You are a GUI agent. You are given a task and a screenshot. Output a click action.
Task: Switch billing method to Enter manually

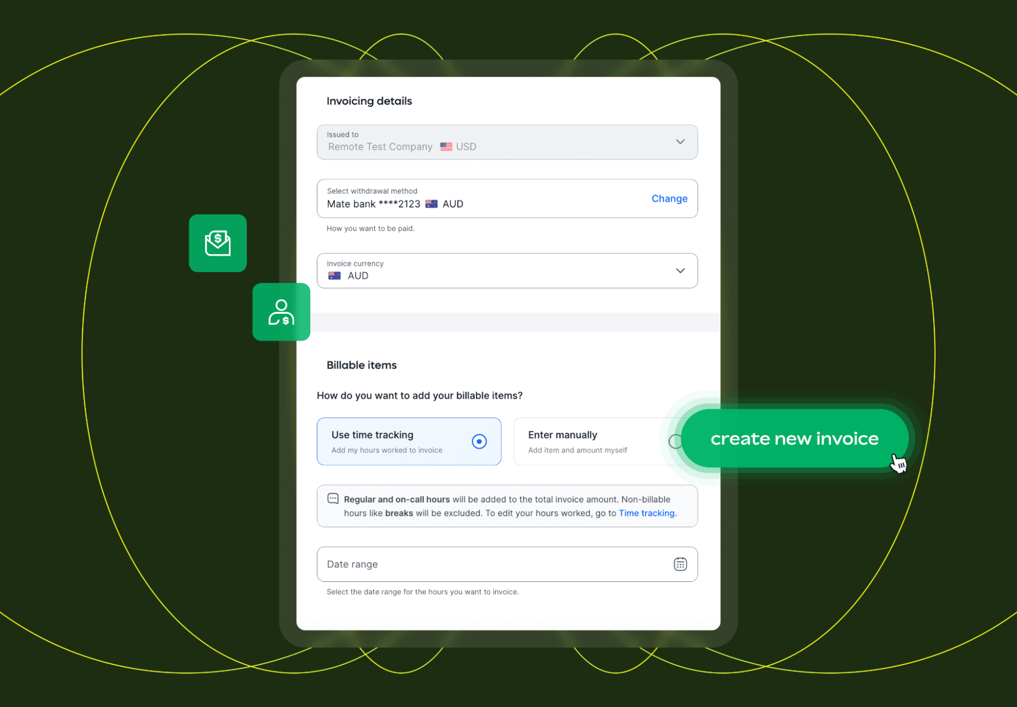click(585, 441)
